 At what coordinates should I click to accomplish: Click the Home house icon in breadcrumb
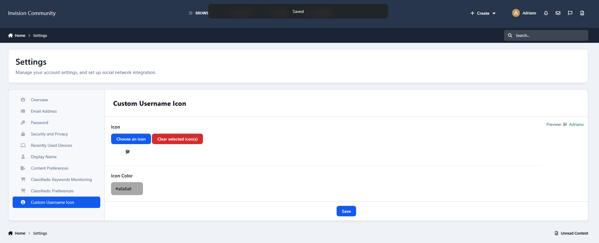(11, 35)
